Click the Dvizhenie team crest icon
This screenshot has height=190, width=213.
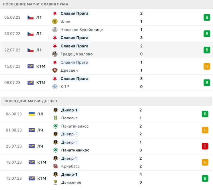click(55, 182)
